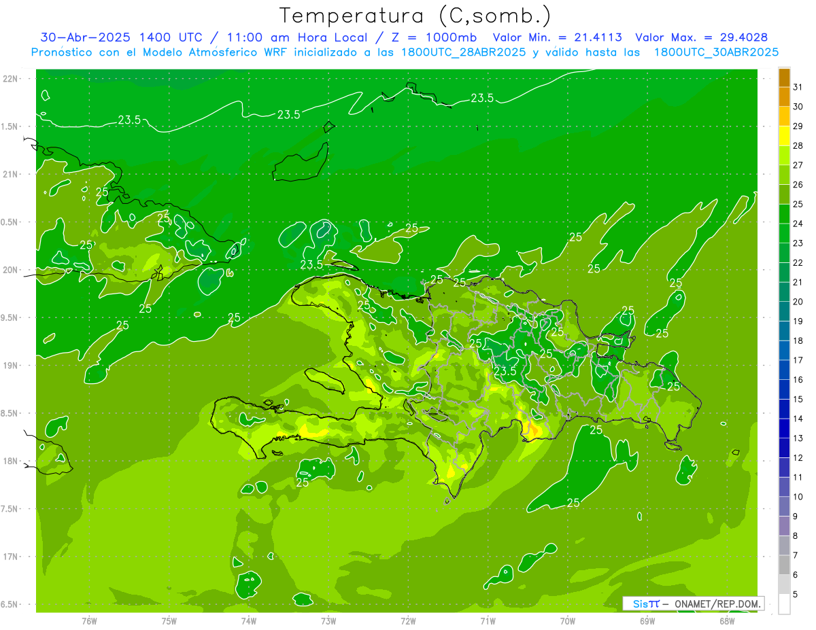Click the colorbar value label "24"
Image resolution: width=816 pixels, height=630 pixels.
coord(798,224)
